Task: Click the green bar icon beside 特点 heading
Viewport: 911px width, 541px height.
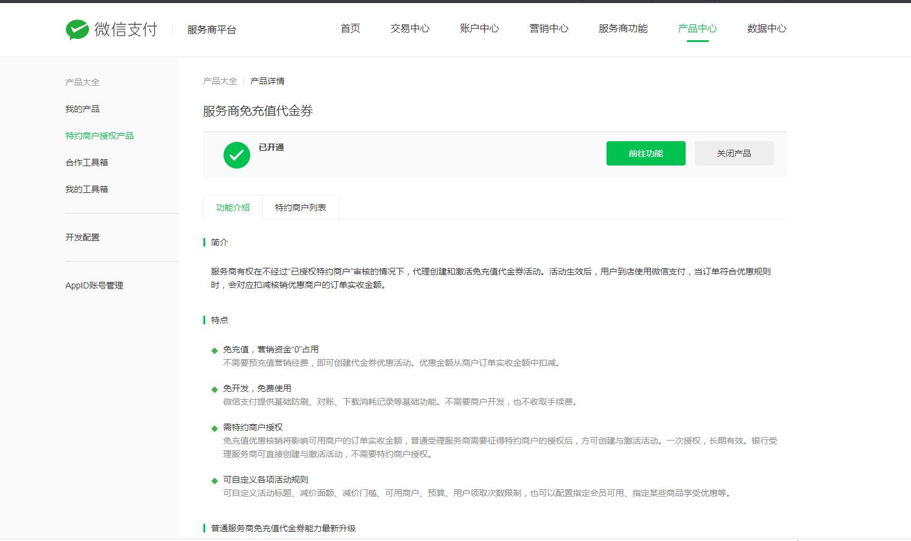Action: [x=205, y=319]
